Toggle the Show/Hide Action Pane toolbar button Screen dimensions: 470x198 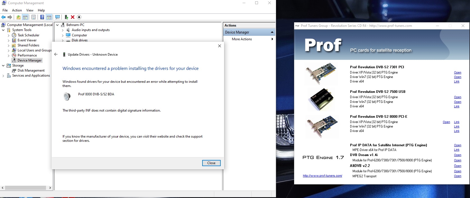pos(49,17)
